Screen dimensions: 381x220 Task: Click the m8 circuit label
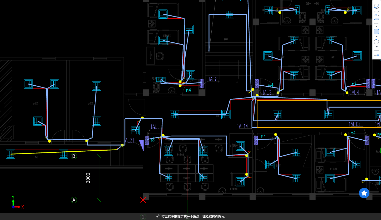tap(152, 140)
